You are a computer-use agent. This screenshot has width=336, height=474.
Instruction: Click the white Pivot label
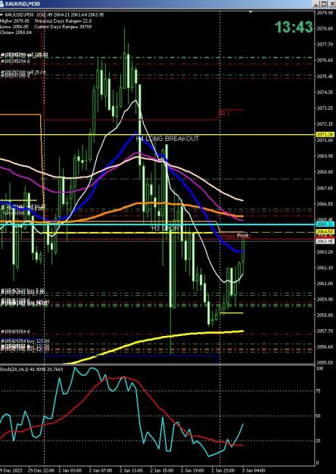click(x=242, y=236)
